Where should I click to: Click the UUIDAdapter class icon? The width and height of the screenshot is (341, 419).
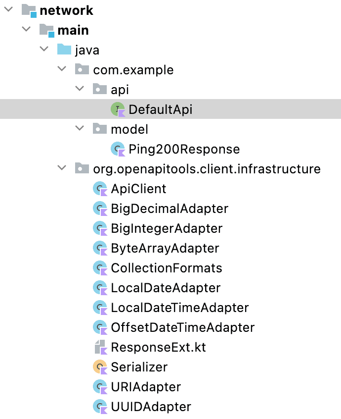point(100,407)
